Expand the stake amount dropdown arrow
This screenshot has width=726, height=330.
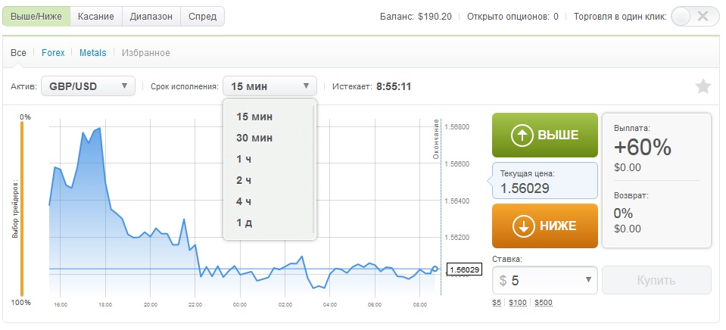(x=589, y=280)
